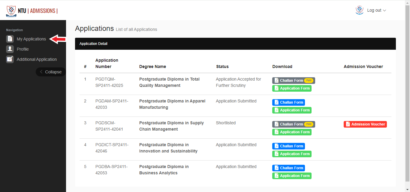This screenshot has width=410, height=192.
Task: Click the My Applications document icon
Action: point(10,39)
